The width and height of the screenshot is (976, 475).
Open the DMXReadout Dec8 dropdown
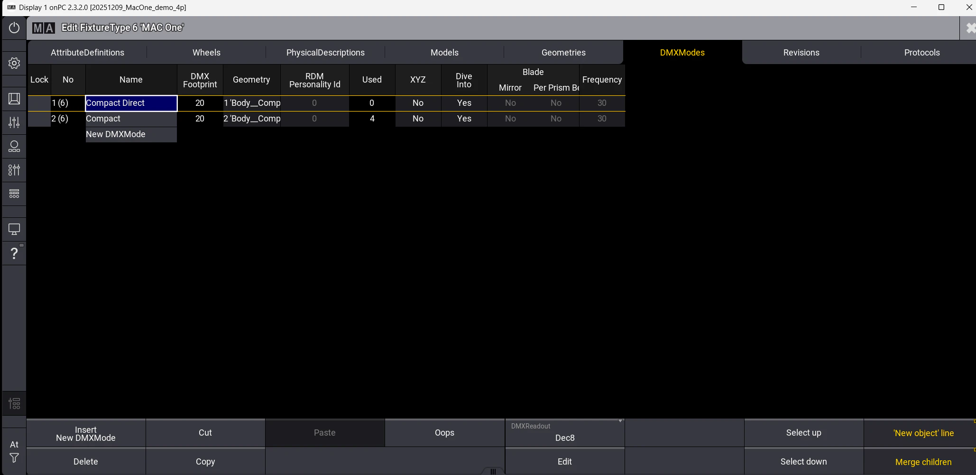(x=564, y=433)
